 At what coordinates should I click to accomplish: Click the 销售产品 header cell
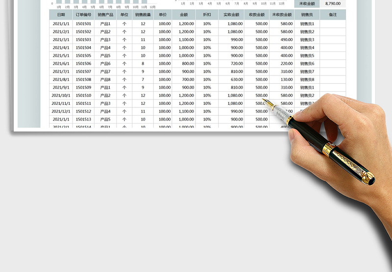[x=105, y=15]
